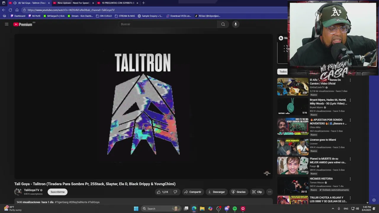Open options for El Alfa video

click(350, 80)
